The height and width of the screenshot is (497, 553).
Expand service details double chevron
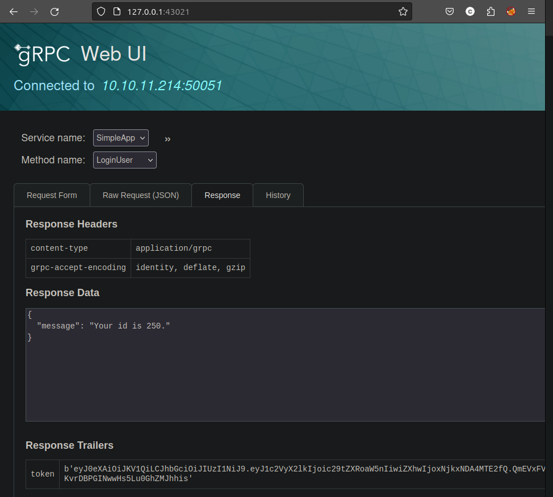click(167, 139)
